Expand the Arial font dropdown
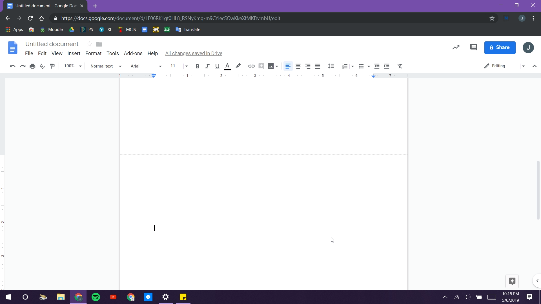The image size is (541, 304). click(x=146, y=66)
